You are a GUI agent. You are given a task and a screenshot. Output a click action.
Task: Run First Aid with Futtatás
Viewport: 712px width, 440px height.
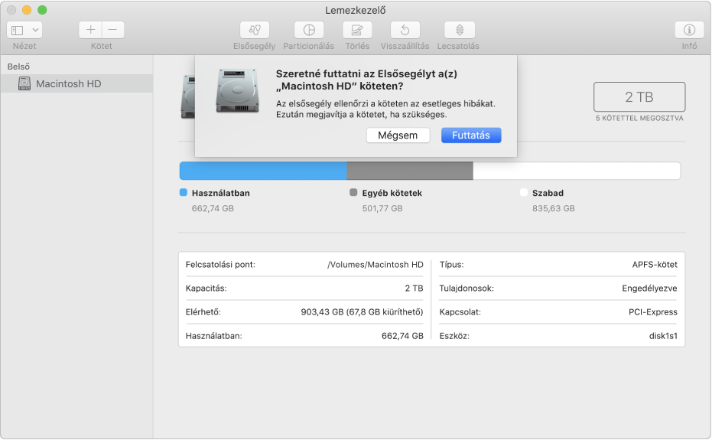coord(471,135)
